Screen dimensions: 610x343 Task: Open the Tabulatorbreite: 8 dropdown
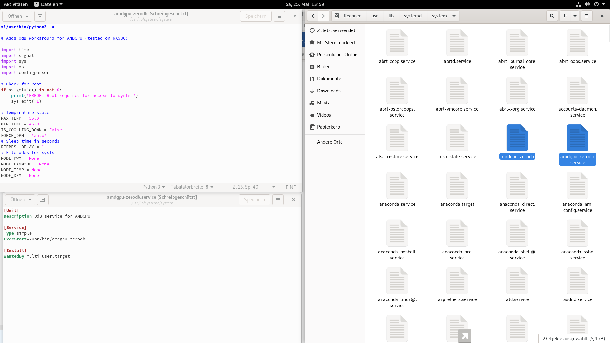[x=192, y=187]
